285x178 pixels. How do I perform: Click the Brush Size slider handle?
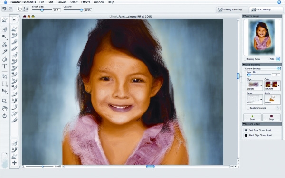(42, 10)
